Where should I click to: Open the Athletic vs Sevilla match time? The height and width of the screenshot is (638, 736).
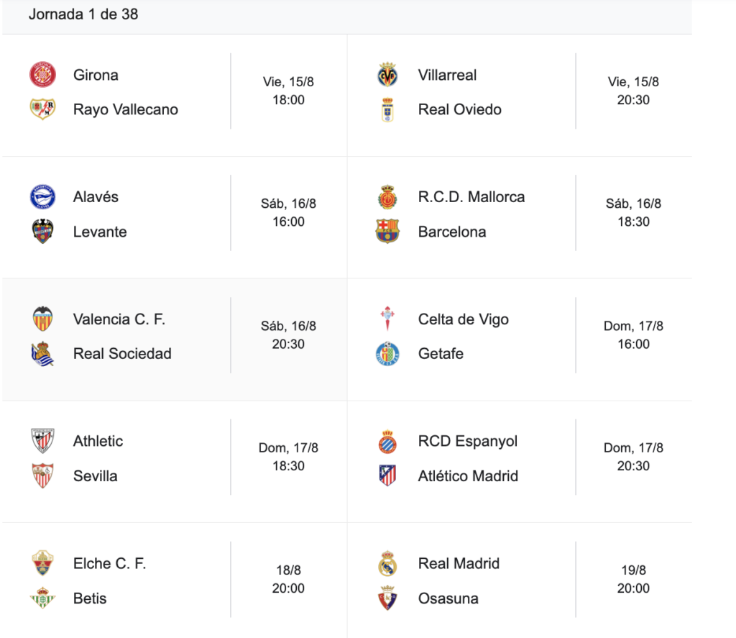click(x=289, y=465)
